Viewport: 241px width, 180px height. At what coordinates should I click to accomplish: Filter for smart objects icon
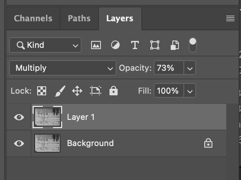tap(175, 45)
